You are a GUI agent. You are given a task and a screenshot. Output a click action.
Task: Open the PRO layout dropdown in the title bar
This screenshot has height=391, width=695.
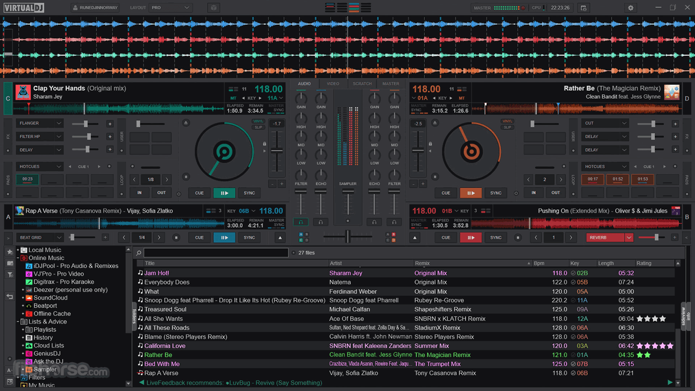pos(170,7)
